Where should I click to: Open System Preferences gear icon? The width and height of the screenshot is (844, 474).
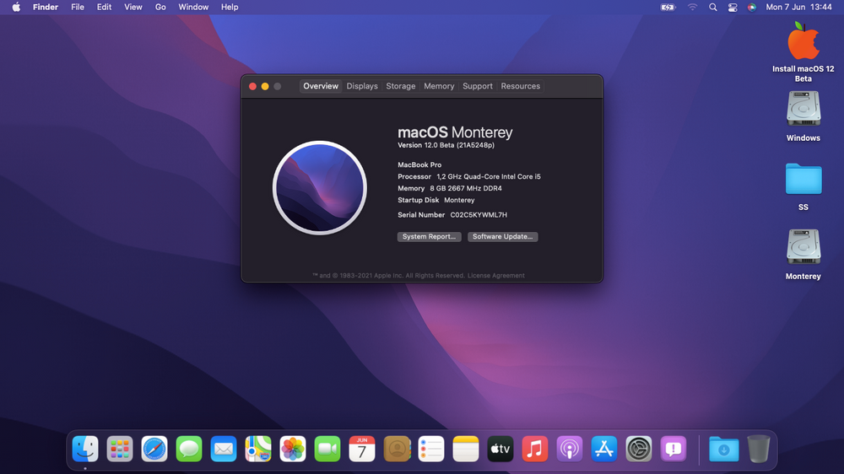coord(638,449)
